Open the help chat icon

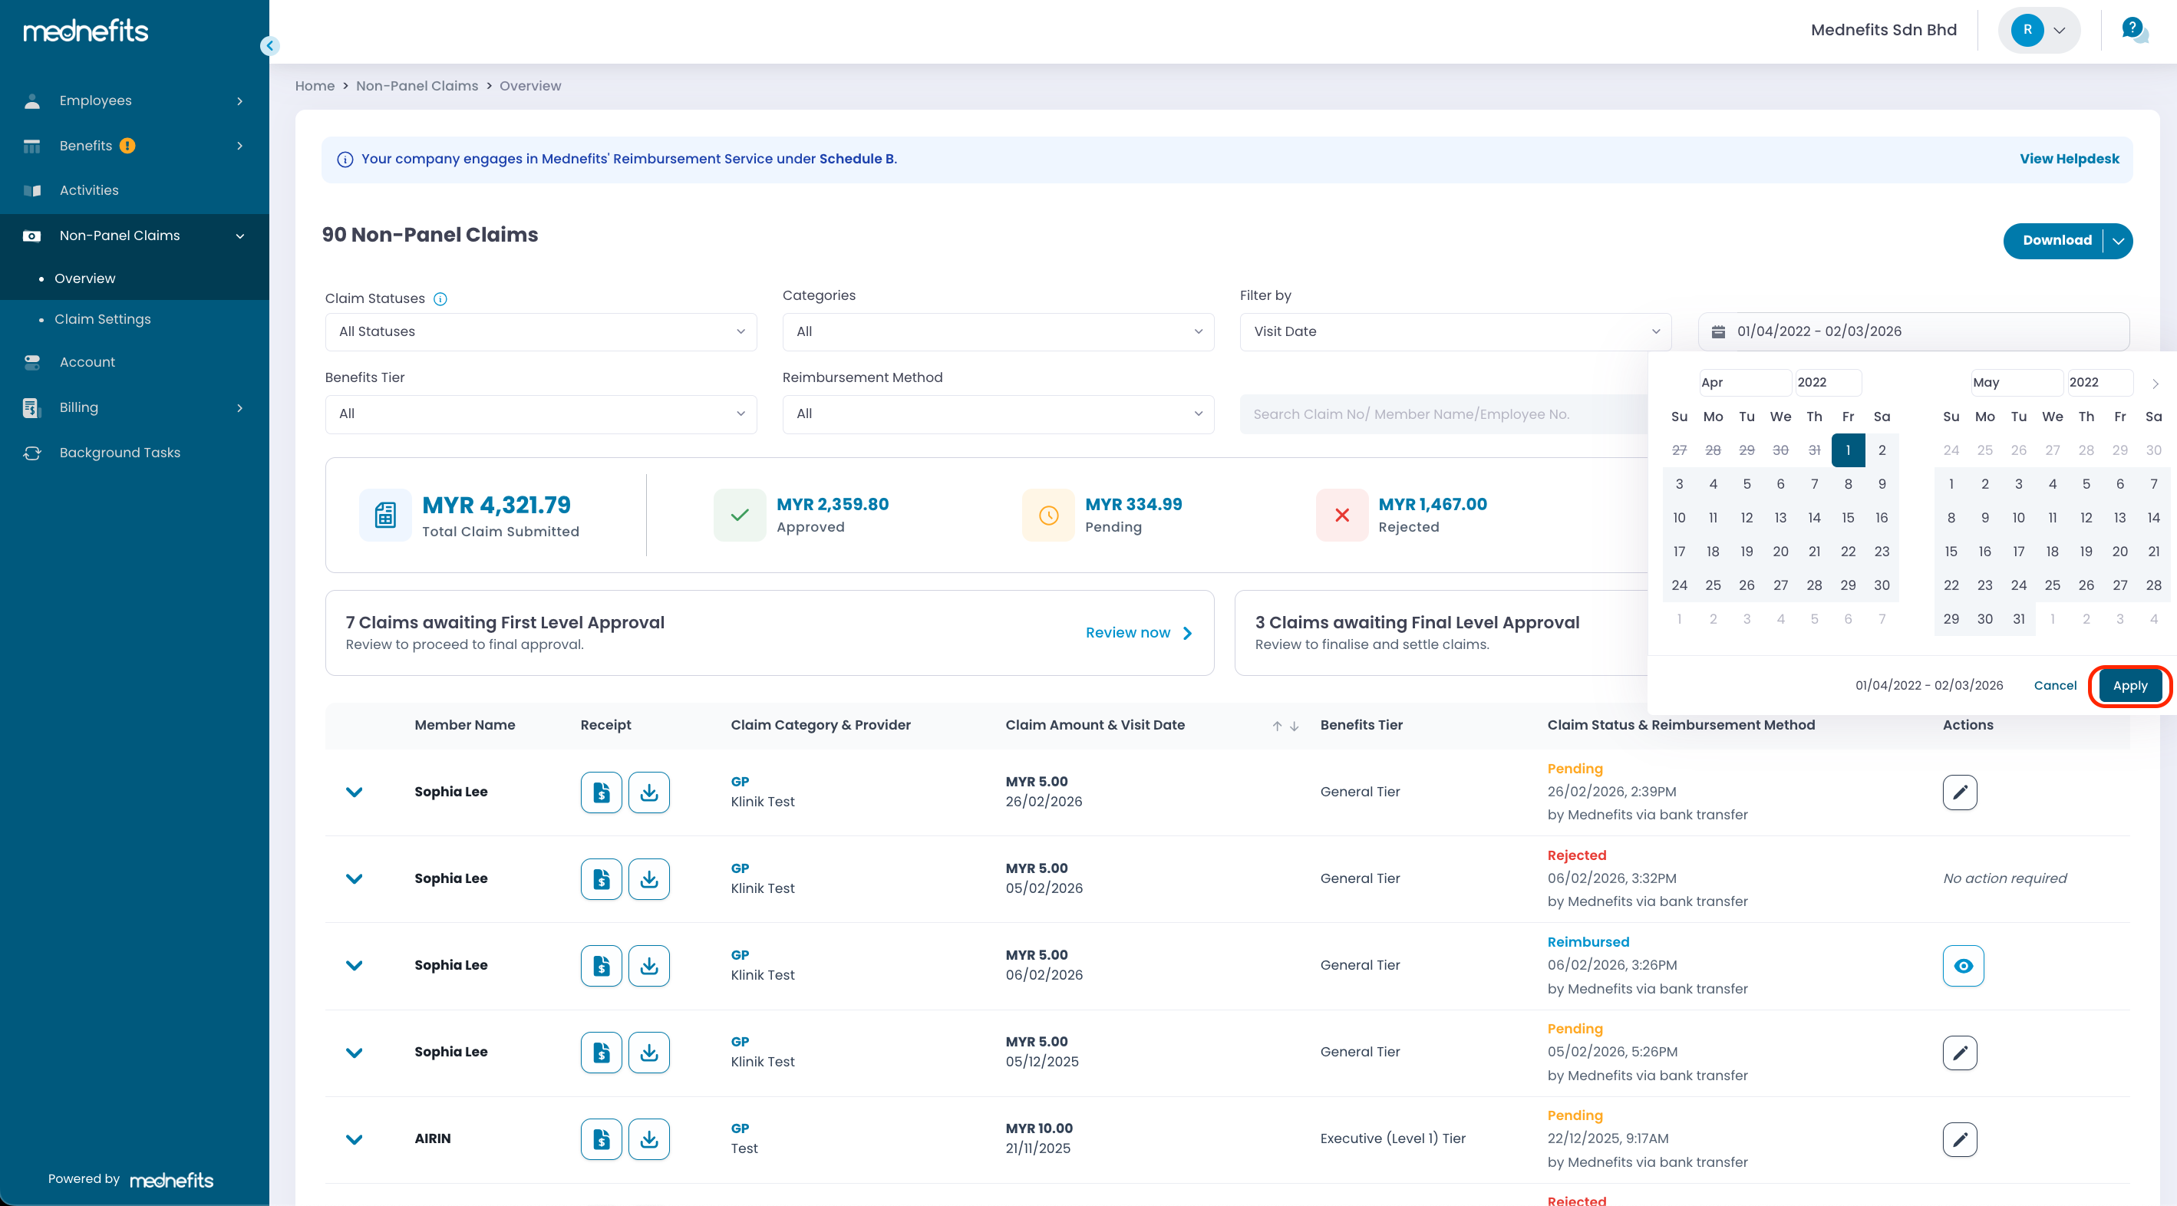(2134, 31)
